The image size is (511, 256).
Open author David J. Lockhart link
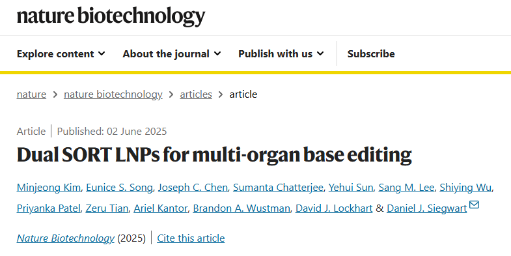(x=334, y=208)
